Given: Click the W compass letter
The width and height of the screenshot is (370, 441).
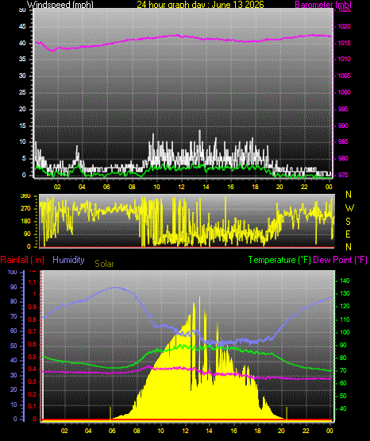Looking at the screenshot, I should coord(349,208).
